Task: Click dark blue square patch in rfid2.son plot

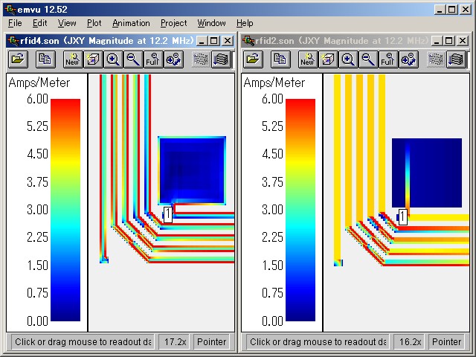Action: click(427, 173)
